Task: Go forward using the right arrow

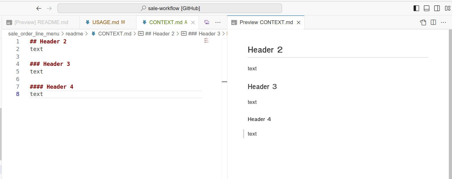Action: click(x=49, y=8)
